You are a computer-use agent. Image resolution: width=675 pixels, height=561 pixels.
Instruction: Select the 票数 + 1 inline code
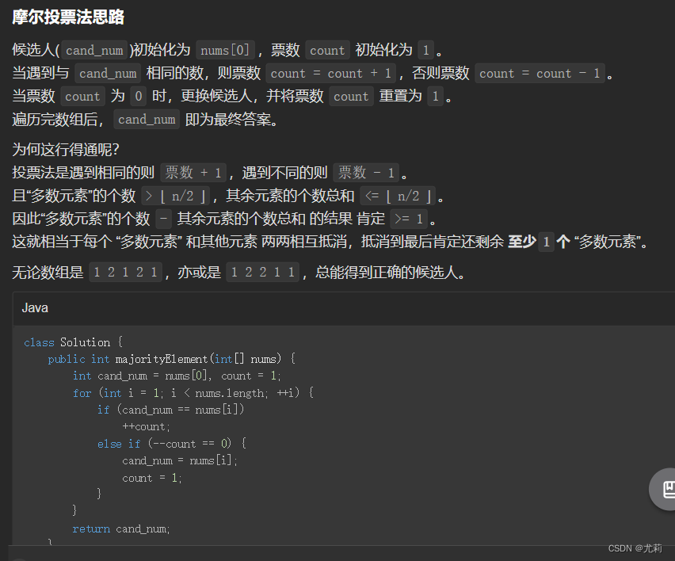pos(195,172)
